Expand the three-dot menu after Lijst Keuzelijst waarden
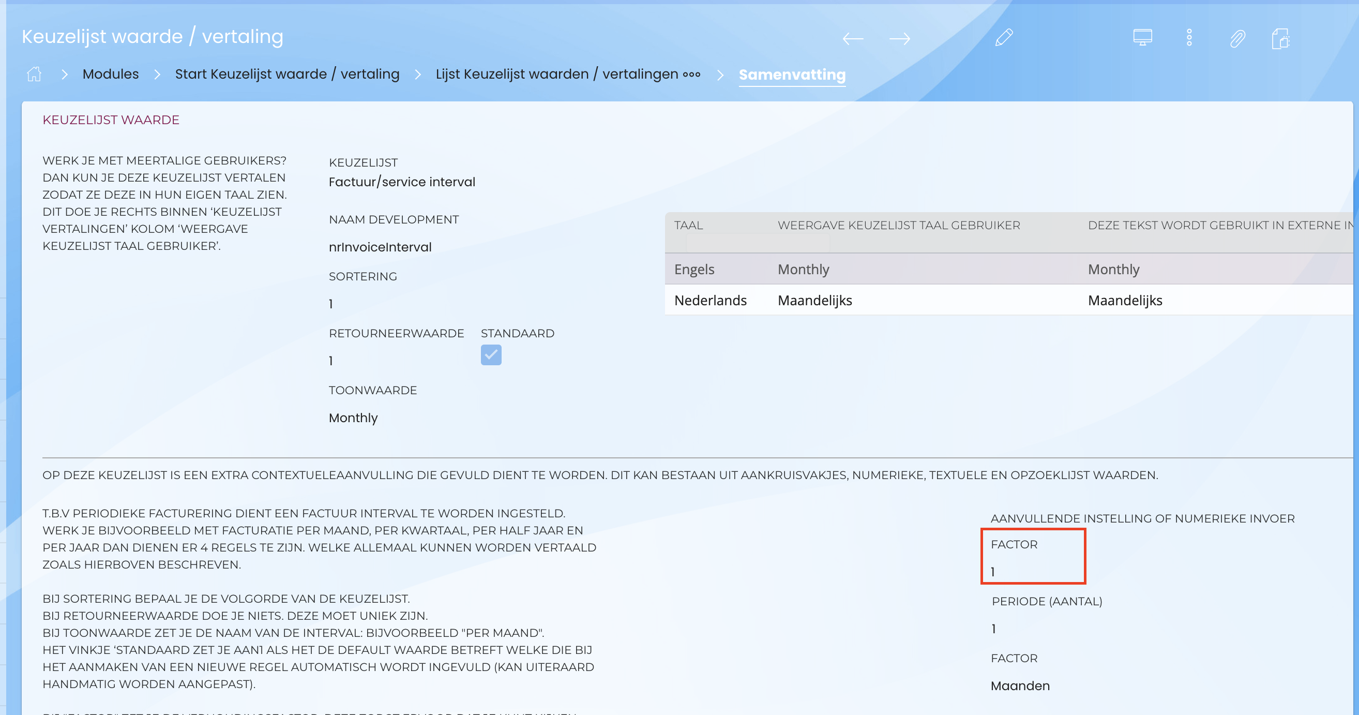Image resolution: width=1359 pixels, height=715 pixels. [x=691, y=75]
